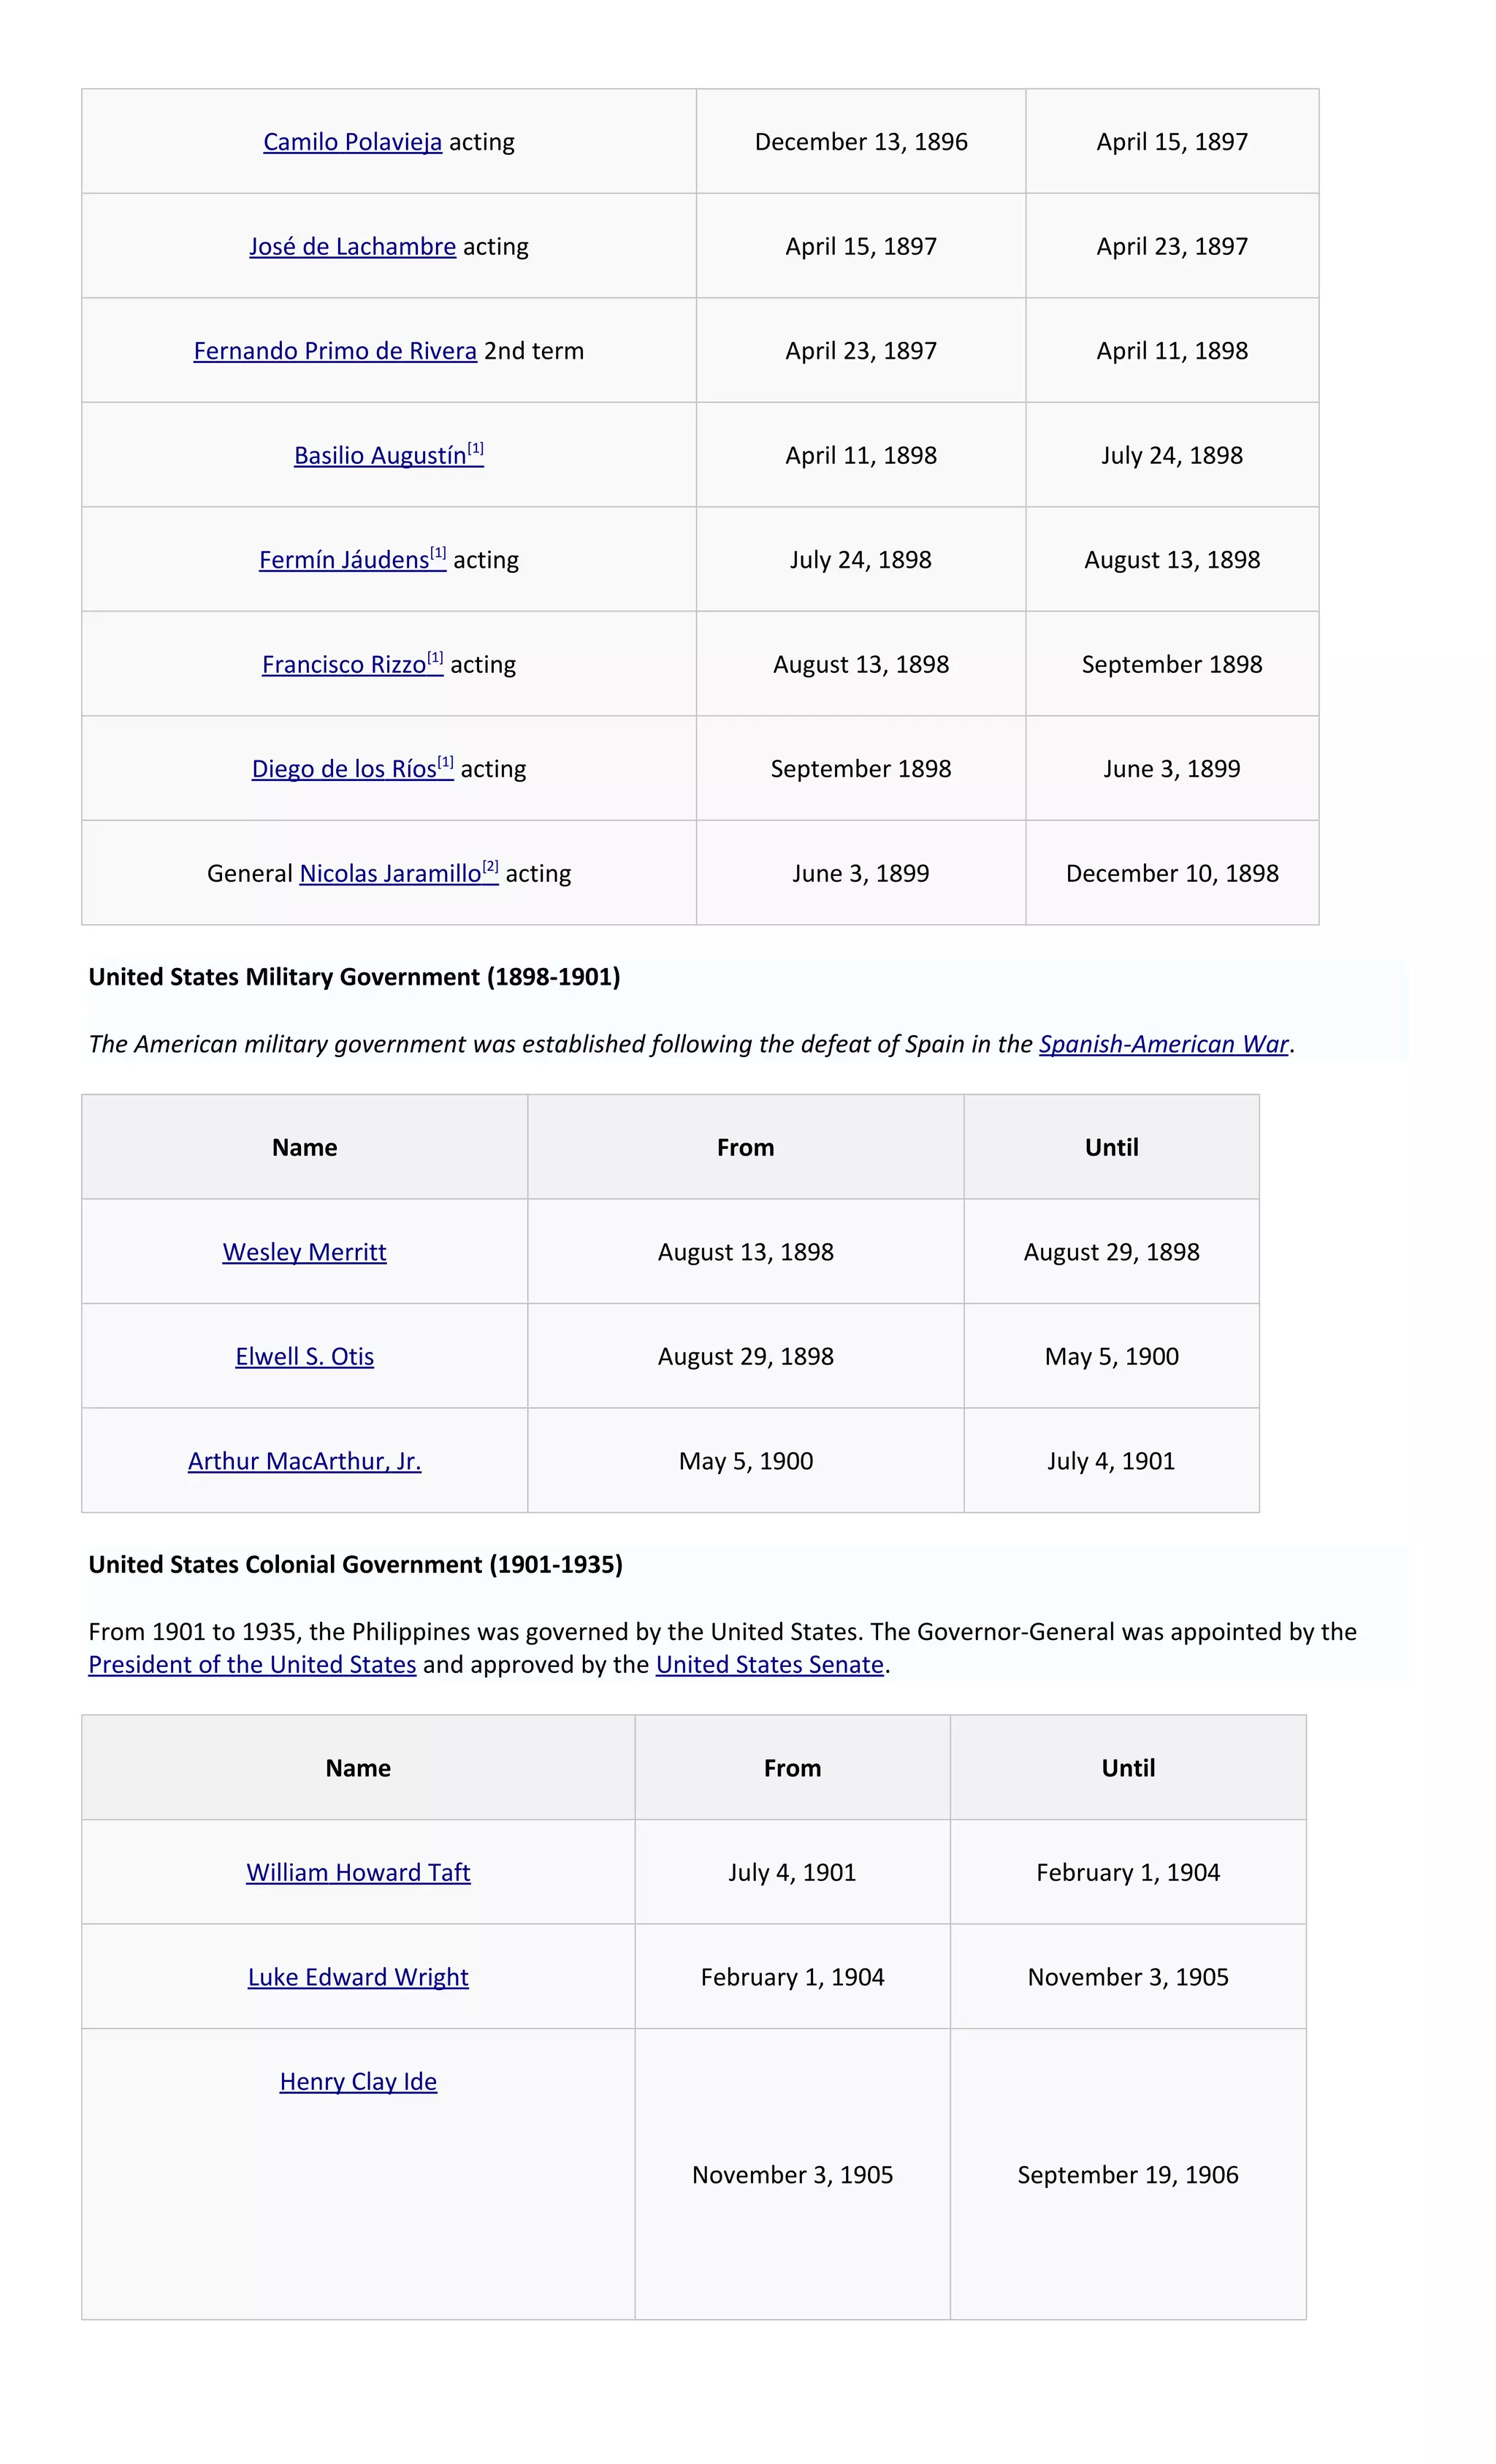The image size is (1496, 2464).
Task: Click the William Howard Taft link
Action: pos(358,1873)
